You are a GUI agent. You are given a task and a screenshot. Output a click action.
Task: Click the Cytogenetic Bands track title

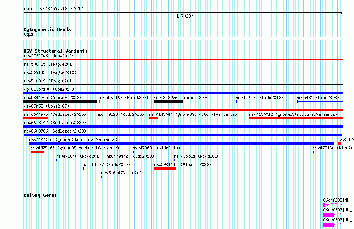point(47,29)
